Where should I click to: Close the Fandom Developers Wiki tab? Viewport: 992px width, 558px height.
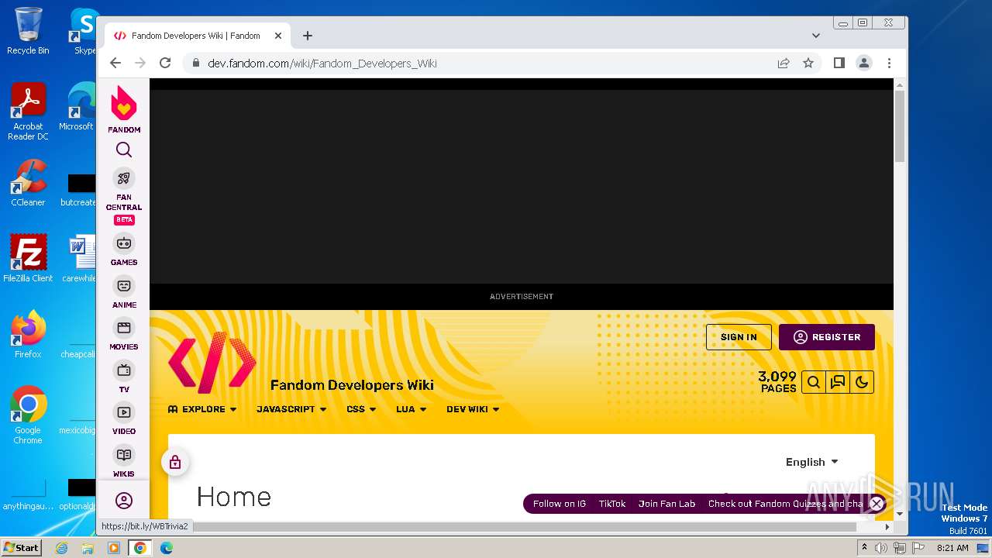(x=278, y=36)
